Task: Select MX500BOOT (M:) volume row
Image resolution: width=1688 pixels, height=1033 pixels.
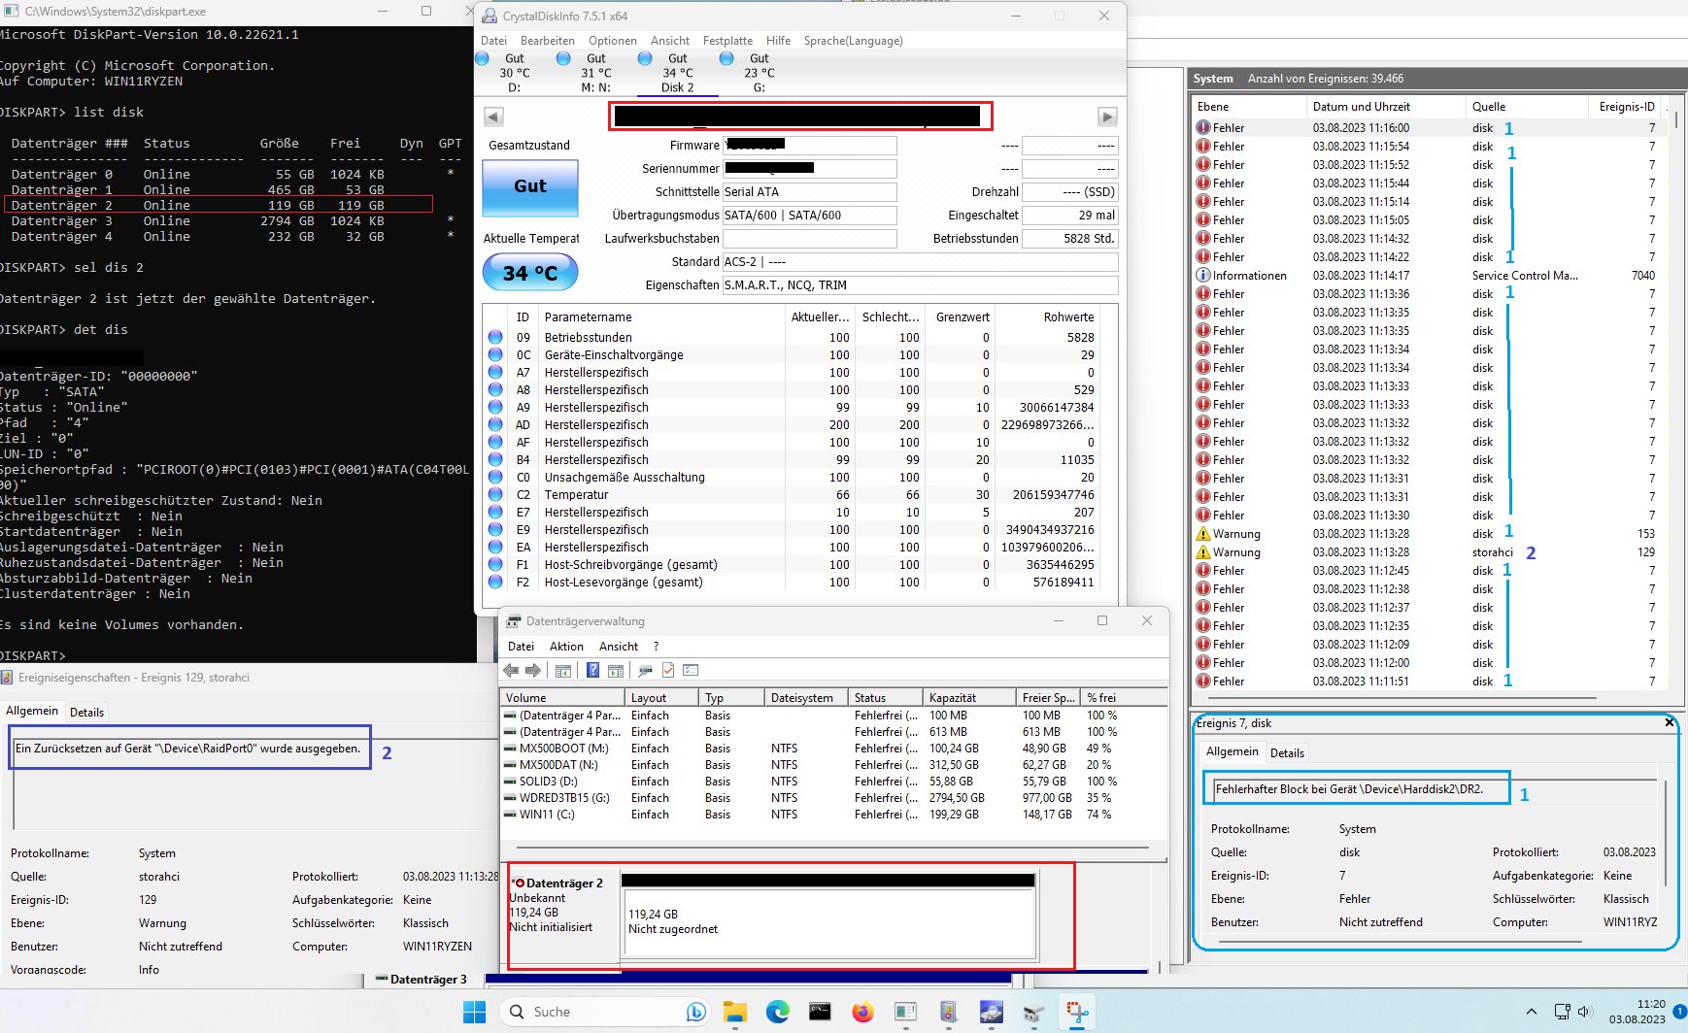Action: click(x=832, y=749)
